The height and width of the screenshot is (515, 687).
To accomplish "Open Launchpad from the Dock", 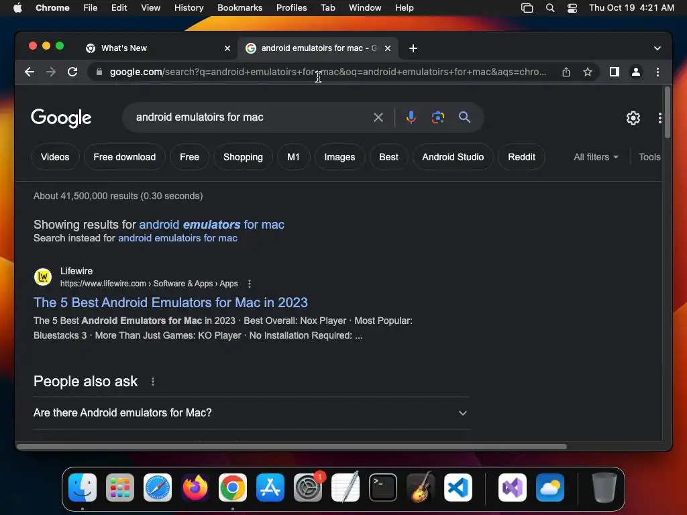I will pyautogui.click(x=120, y=488).
